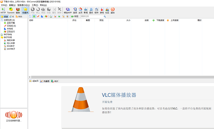214x129 pixels.
Task: Click the red checkmark completed filter icon in filter bar
Action: (38, 16)
